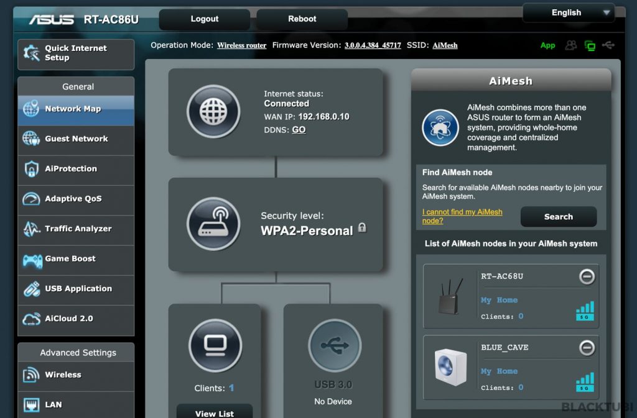Click Search for AiMesh nodes

tap(559, 217)
